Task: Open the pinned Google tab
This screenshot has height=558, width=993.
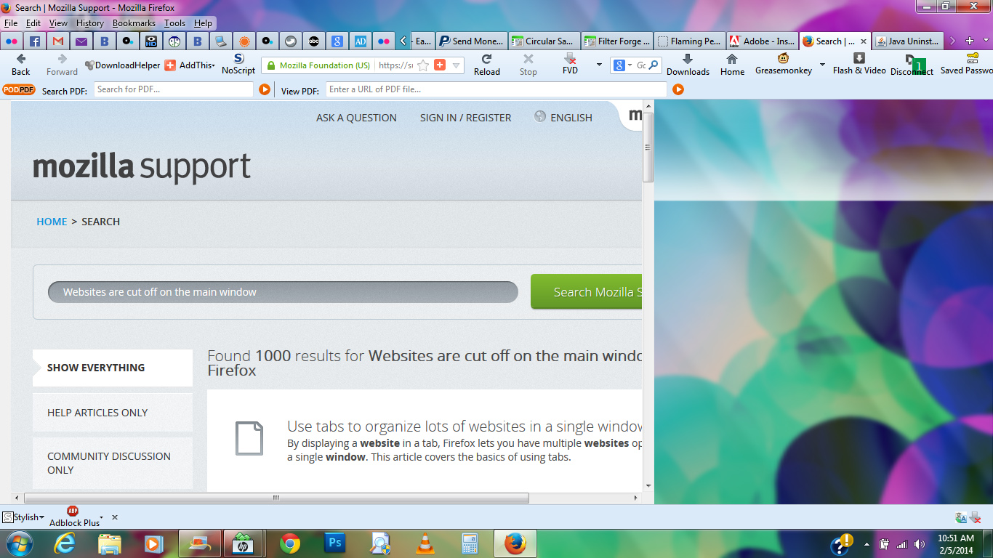Action: point(337,41)
